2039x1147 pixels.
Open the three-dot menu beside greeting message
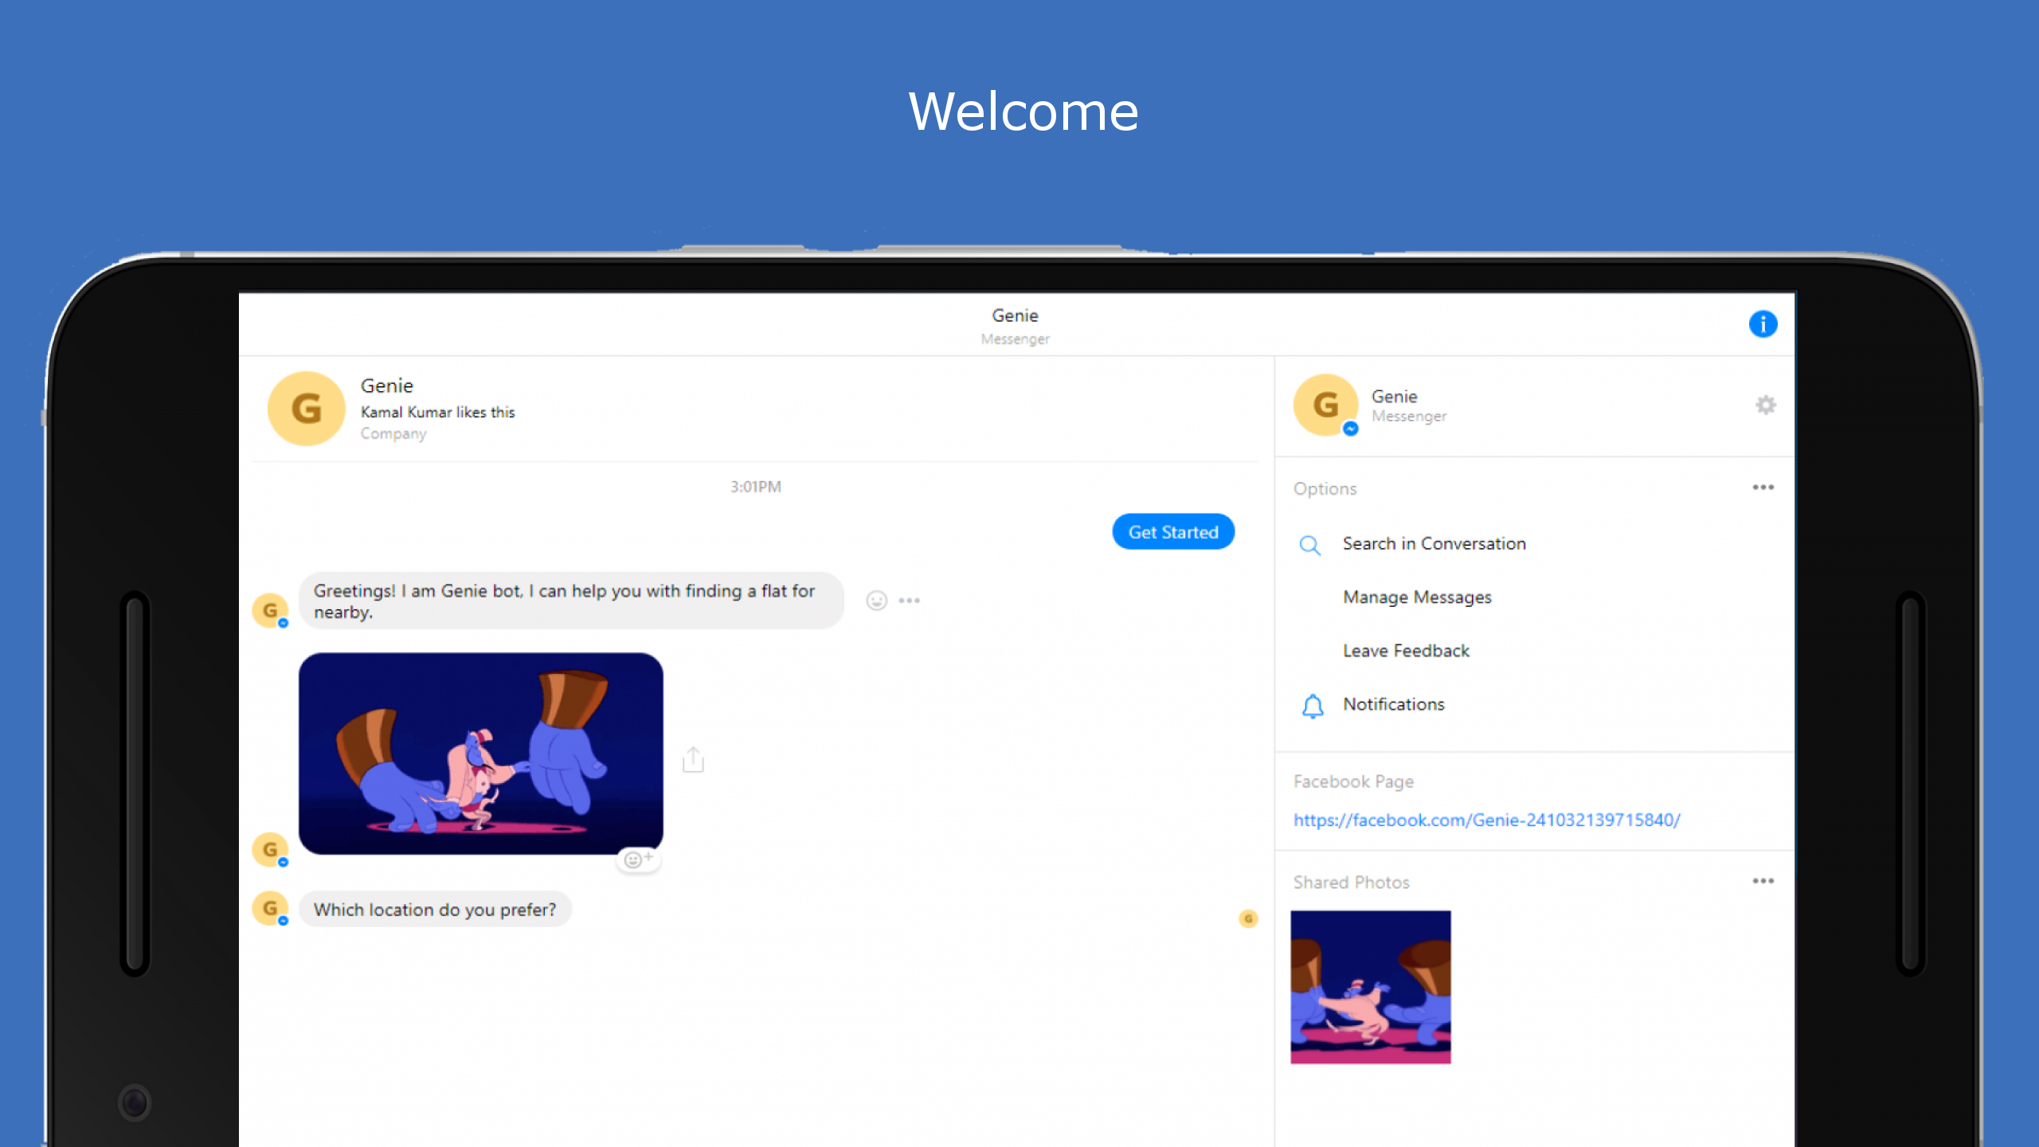coord(909,601)
